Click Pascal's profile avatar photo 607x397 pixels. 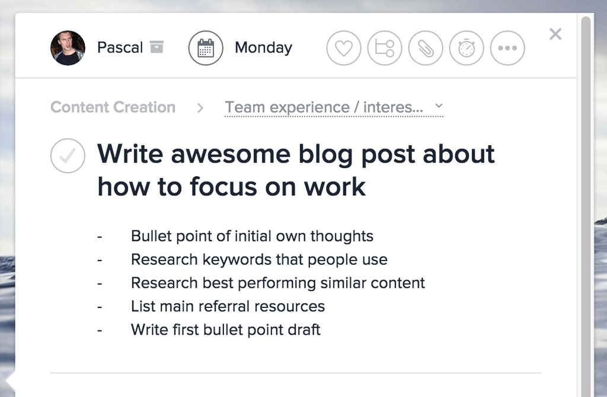68,47
